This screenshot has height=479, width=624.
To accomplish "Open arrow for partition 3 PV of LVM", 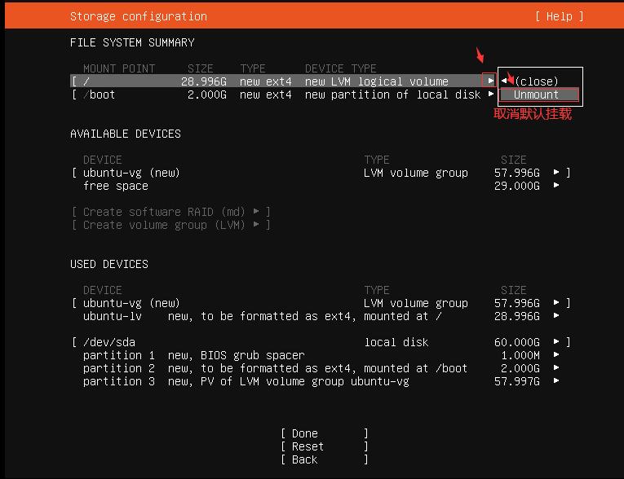I will click(x=557, y=381).
